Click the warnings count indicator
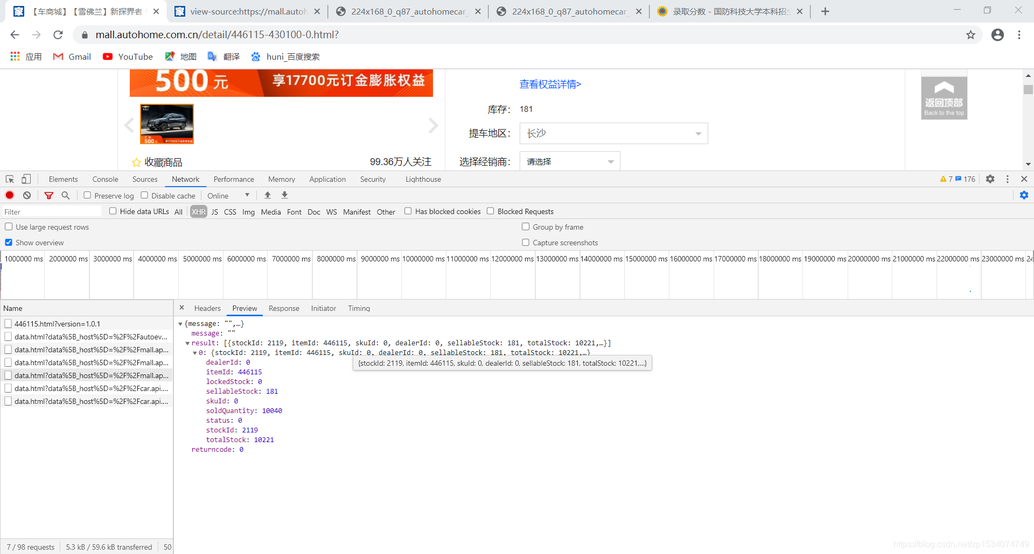Viewport: 1034px width, 554px height. tap(946, 179)
